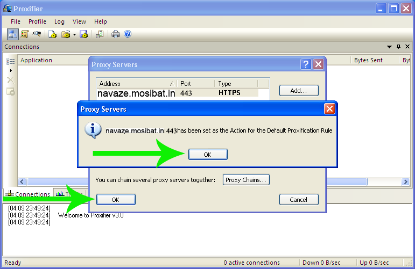The height and width of the screenshot is (269, 415).
Task: Click the Proxy Chains... button
Action: point(246,180)
